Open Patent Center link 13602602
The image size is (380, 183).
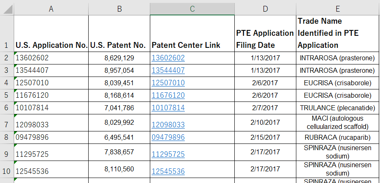[x=168, y=58]
